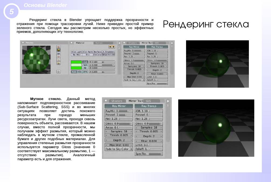Select the monkey preview type icon
This screenshot has height=182, width=271.
[59, 57]
